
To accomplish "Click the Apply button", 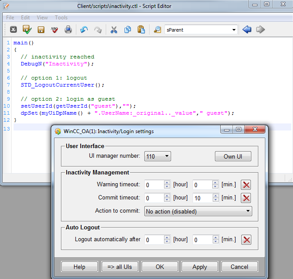I will tap(200, 267).
